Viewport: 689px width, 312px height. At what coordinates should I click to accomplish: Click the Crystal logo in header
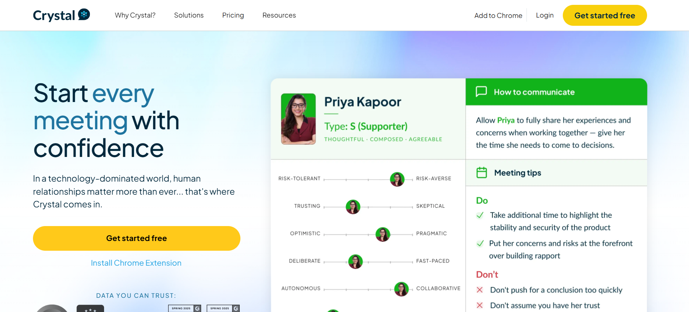61,15
